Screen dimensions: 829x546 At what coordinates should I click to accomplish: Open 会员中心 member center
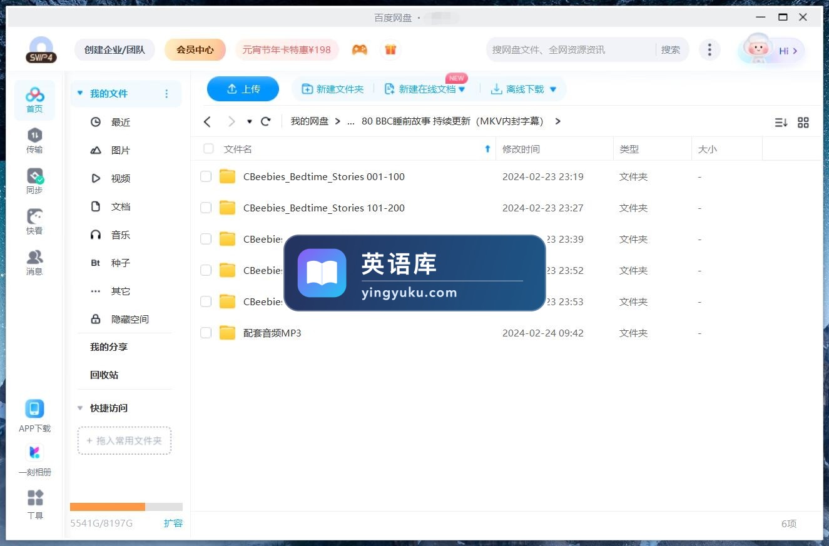[x=195, y=50]
